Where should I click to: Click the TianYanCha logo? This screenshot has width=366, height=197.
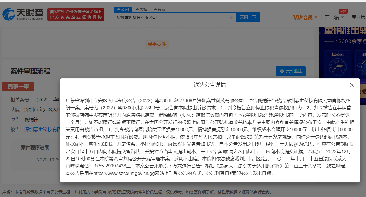[x=23, y=14]
